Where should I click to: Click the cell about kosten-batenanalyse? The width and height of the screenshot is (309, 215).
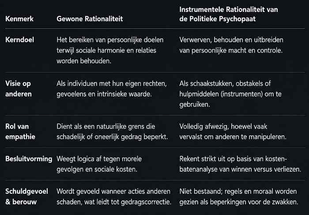pos(240,164)
